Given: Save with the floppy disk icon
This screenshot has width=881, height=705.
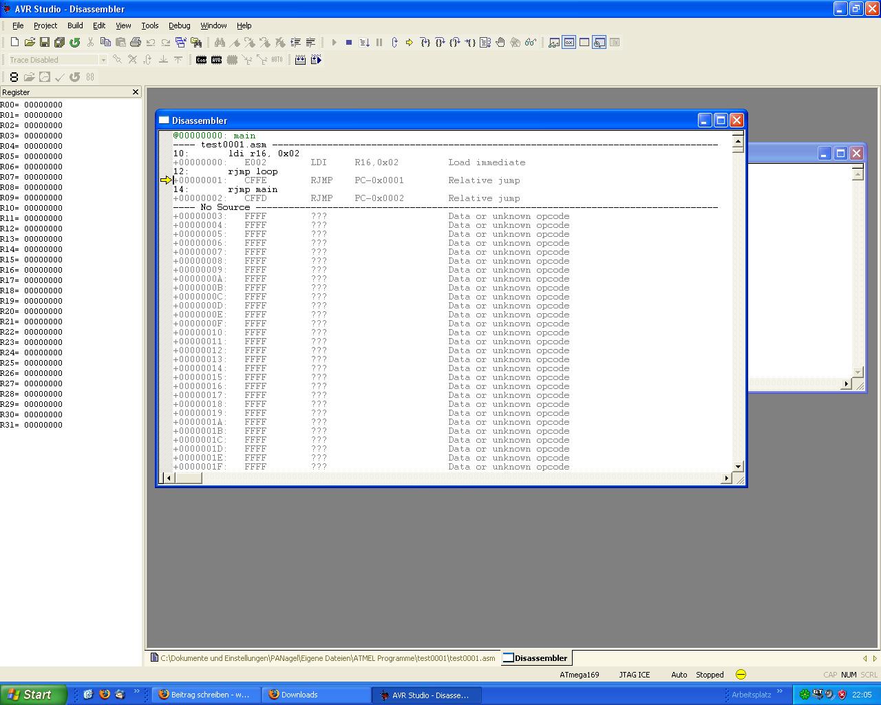Looking at the screenshot, I should tap(45, 43).
